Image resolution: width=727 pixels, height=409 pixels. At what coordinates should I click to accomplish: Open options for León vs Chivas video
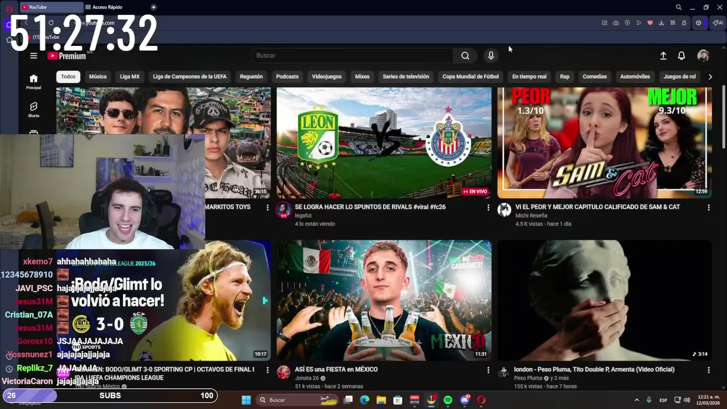coord(488,208)
